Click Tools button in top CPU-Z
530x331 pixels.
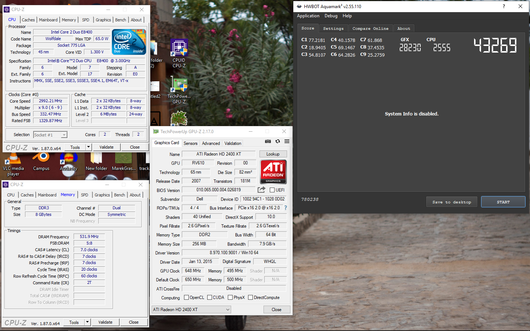pyautogui.click(x=75, y=147)
